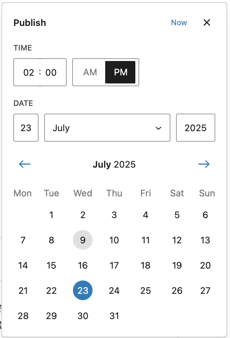The height and width of the screenshot is (338, 230).
Task: Select Saturday July 5
Action: pos(177,215)
